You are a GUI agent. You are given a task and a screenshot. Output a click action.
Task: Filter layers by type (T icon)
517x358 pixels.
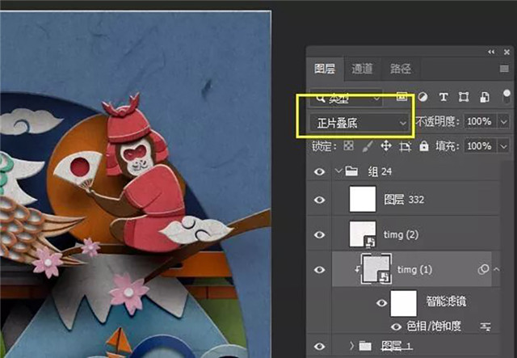443,98
